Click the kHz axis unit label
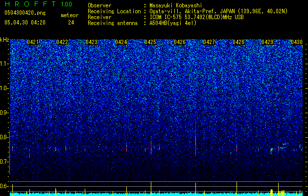 [x=4, y=40]
